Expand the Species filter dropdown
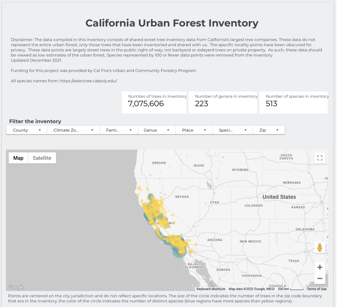This screenshot has width=337, height=307. click(x=232, y=130)
